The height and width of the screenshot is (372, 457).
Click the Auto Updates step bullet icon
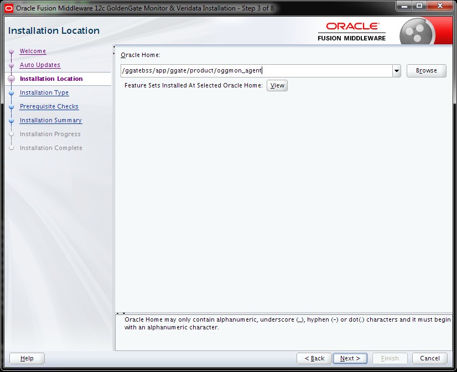point(12,65)
